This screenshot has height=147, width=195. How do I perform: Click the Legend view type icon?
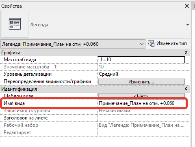(x=15, y=24)
